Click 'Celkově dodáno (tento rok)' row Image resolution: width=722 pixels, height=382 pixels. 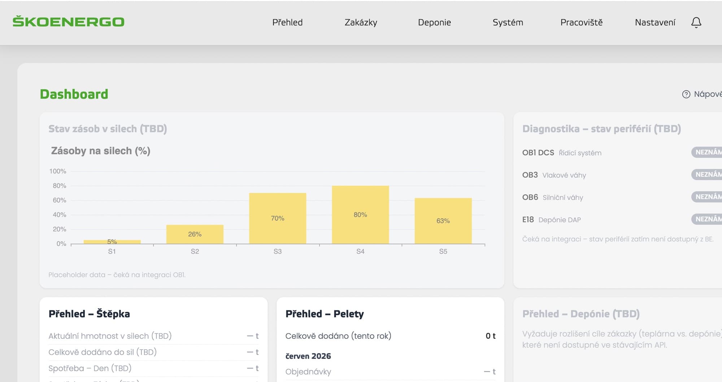390,336
